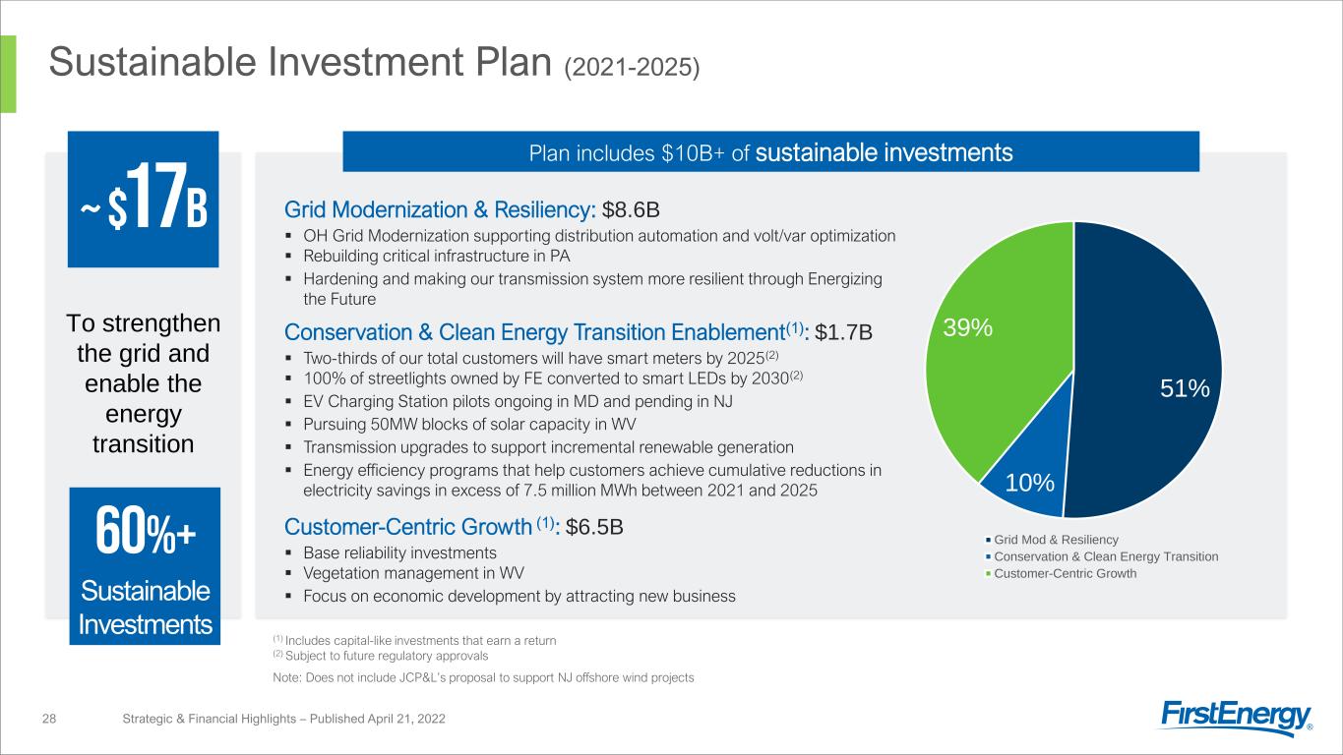Click the Customer-Centric Growth legend entry
The width and height of the screenshot is (1343, 755).
pyautogui.click(x=1065, y=573)
